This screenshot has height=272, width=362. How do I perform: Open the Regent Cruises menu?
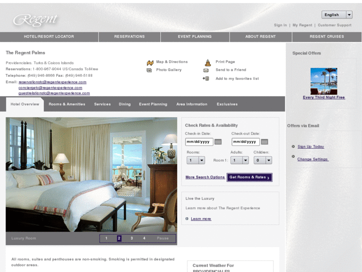tap(327, 36)
